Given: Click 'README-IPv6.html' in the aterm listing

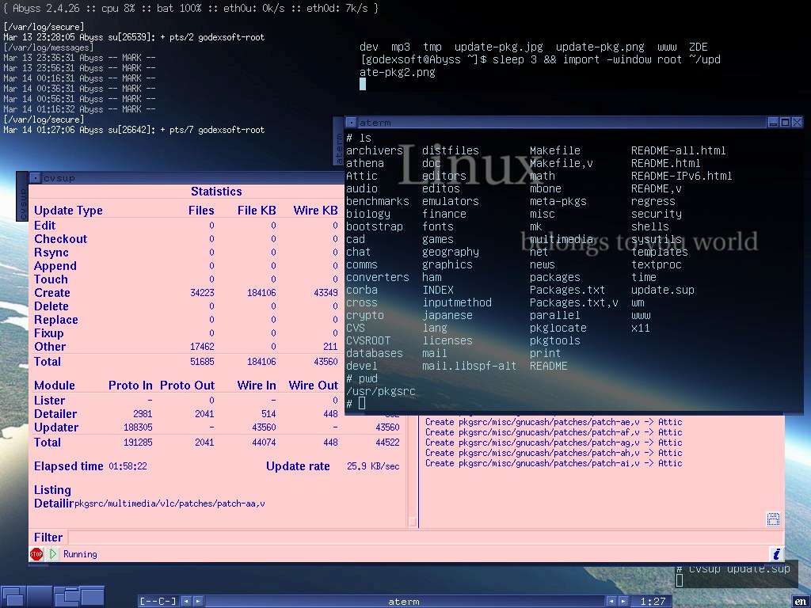Looking at the screenshot, I should click(x=682, y=176).
